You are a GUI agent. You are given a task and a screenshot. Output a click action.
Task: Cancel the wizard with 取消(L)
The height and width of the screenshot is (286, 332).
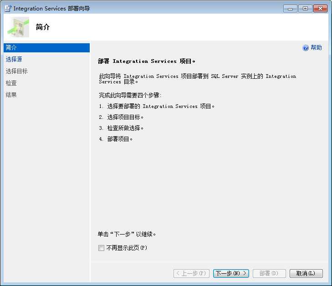click(x=306, y=273)
